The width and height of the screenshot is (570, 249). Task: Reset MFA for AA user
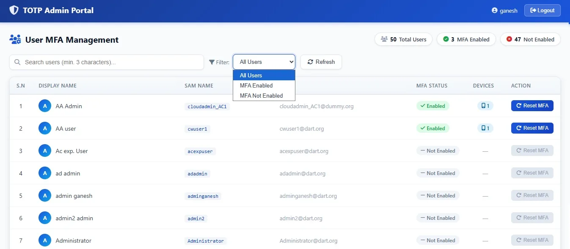click(532, 128)
